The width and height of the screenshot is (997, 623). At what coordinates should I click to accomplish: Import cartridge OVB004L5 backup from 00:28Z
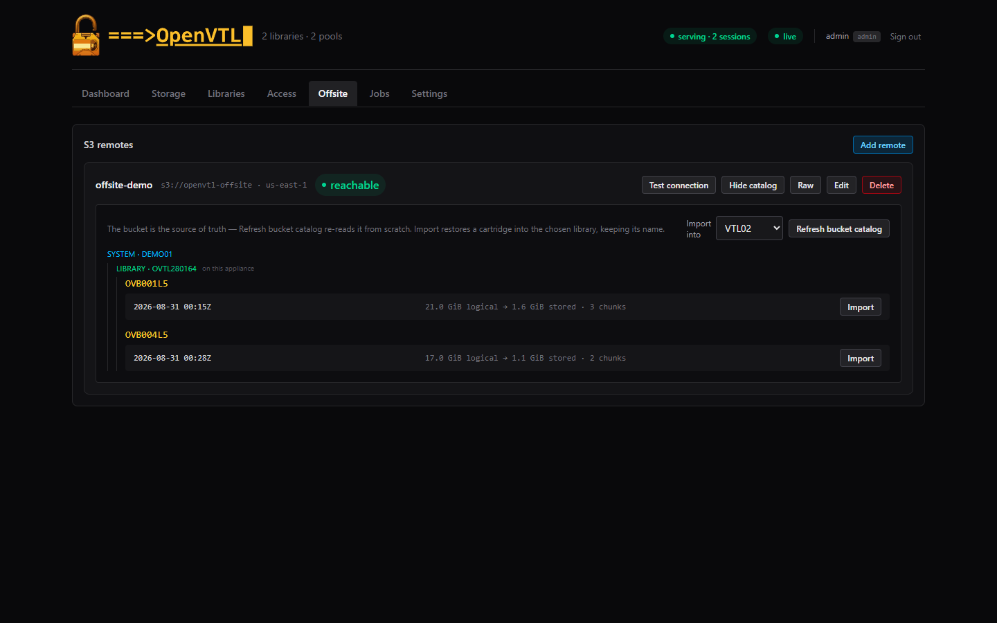click(861, 358)
